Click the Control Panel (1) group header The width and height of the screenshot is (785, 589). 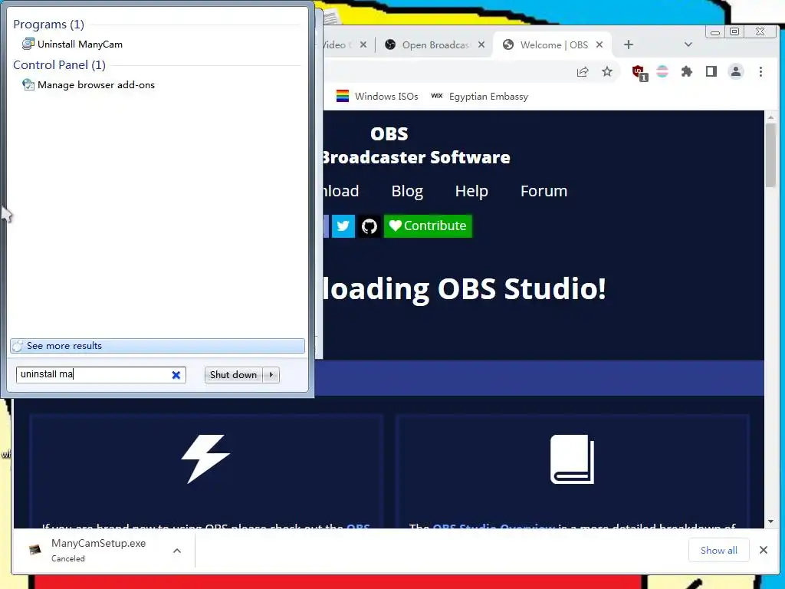click(x=59, y=64)
